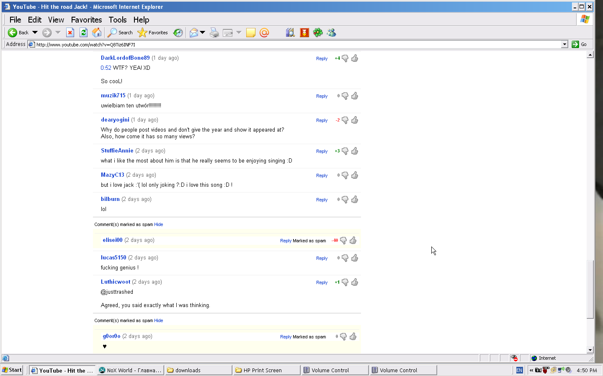Click the Research binoculars icon
Screen dimensions: 603x376
(290, 33)
